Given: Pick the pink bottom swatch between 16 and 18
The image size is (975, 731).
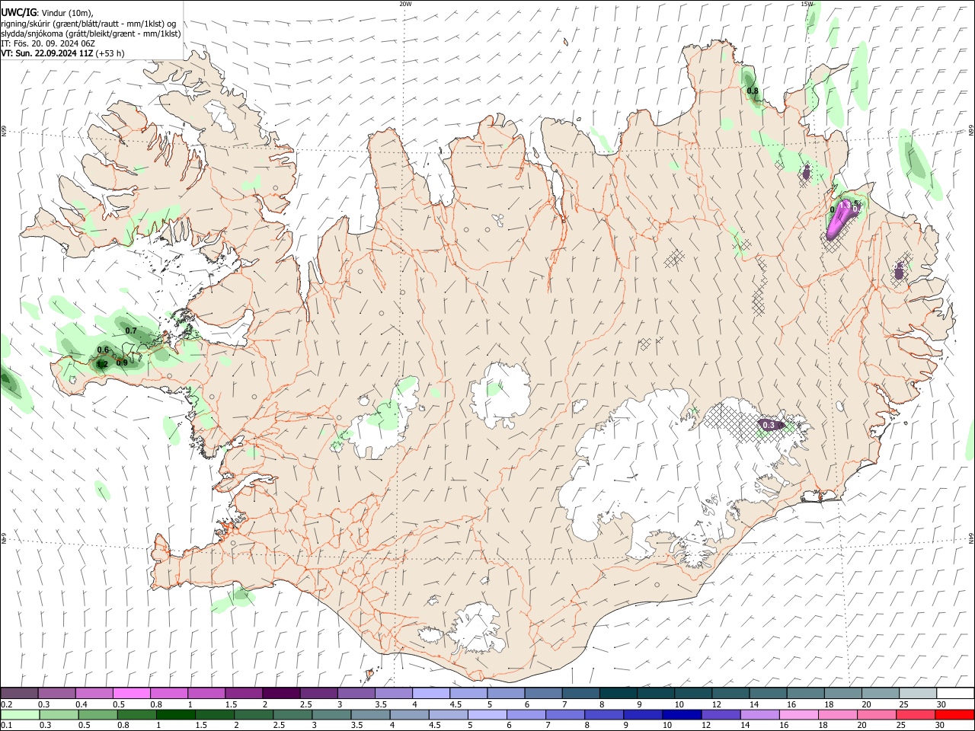Looking at the screenshot, I should point(798,714).
